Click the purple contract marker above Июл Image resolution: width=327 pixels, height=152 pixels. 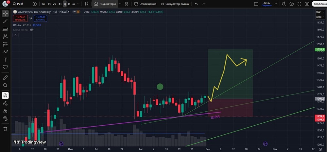[61, 144]
